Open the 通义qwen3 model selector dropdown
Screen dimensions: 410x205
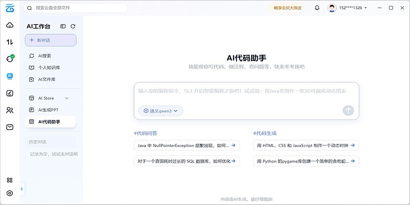click(161, 111)
